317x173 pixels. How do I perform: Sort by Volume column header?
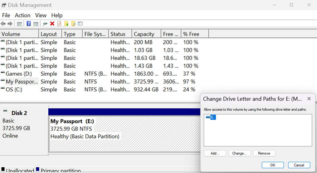19,34
